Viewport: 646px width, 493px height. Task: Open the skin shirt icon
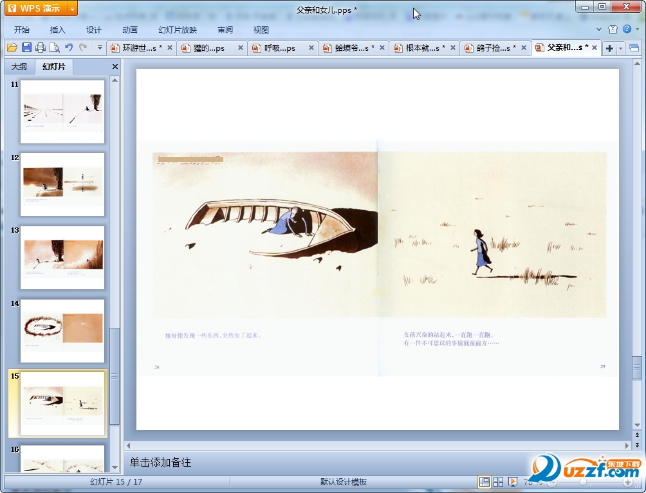pyautogui.click(x=613, y=29)
